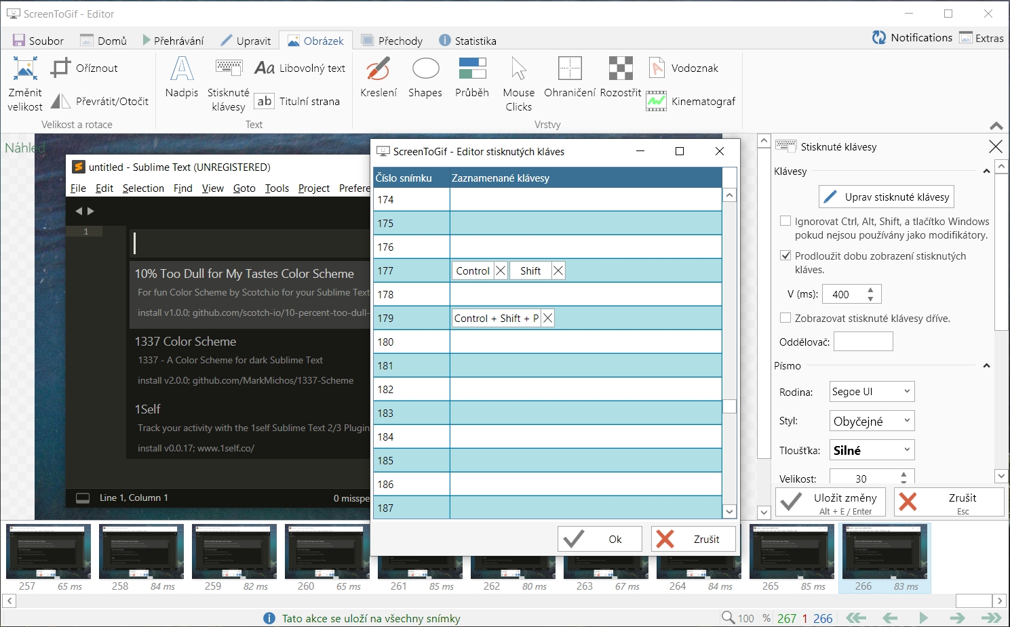Select the Průběh progress tool
Viewport: 1010px width, 627px height.
point(472,78)
